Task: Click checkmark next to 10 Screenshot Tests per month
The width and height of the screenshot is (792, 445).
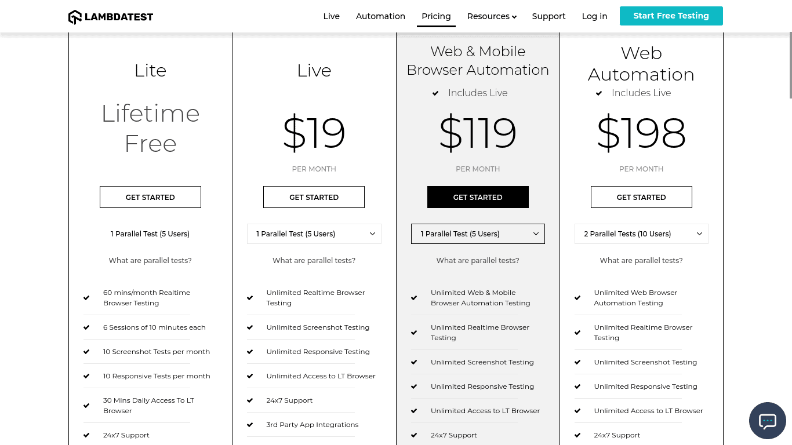Action: click(86, 352)
